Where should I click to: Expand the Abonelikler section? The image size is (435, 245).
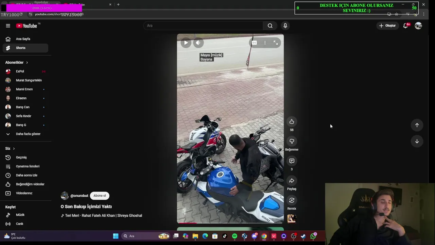tap(17, 63)
